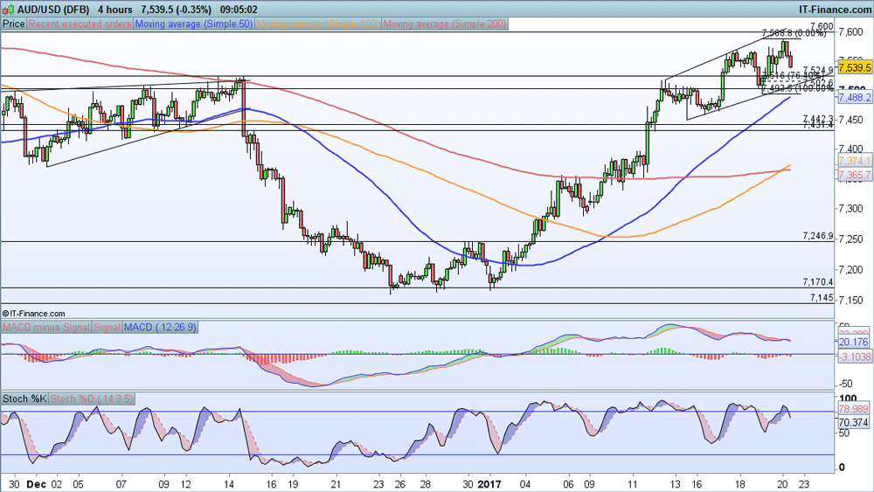Click the 7,200 price axis label
Image resolution: width=874 pixels, height=492 pixels.
(851, 270)
